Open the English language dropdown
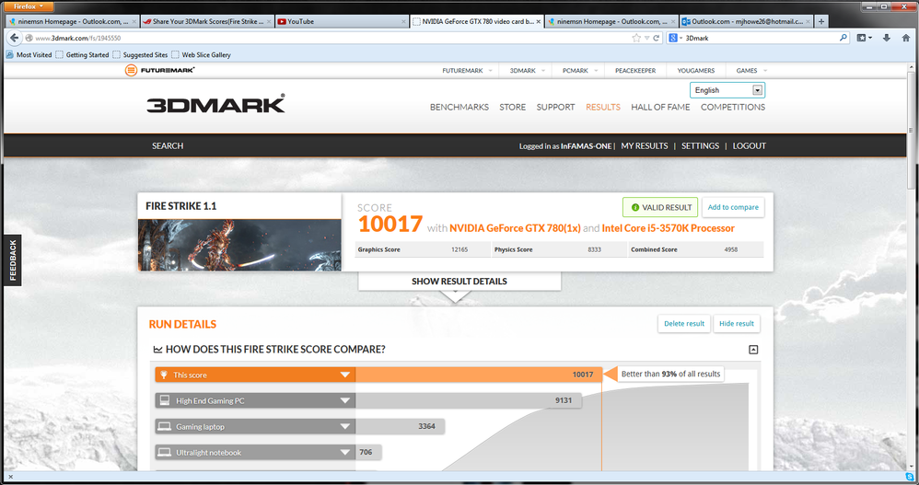The image size is (919, 485). (727, 90)
